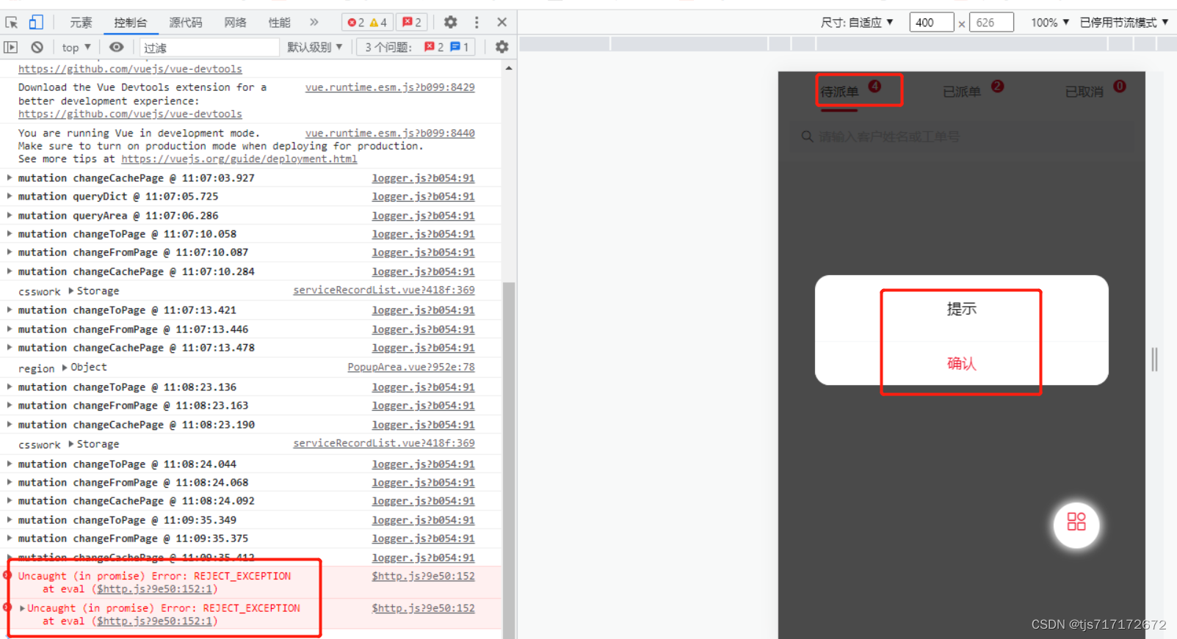The height and width of the screenshot is (639, 1177).
Task: Open vue.runtime.esm.js?b099:8429 source link
Action: [390, 87]
